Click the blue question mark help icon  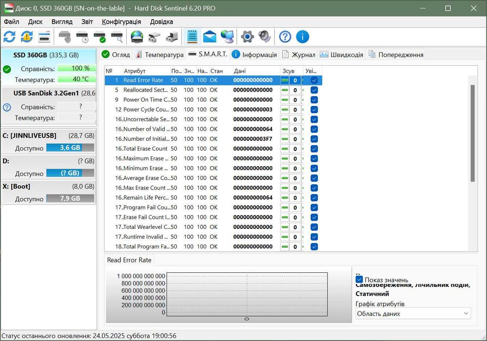click(x=285, y=37)
